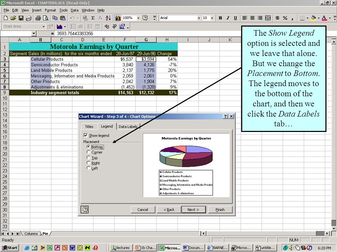Select the Corner placement option
Screen dimensions: 337x252
[88, 152]
